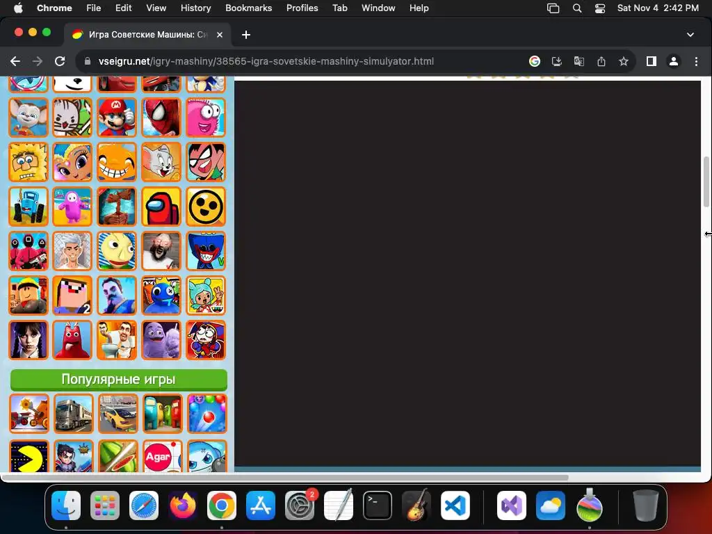Open the Wednesday Addams game icon
The width and height of the screenshot is (712, 534).
28,340
